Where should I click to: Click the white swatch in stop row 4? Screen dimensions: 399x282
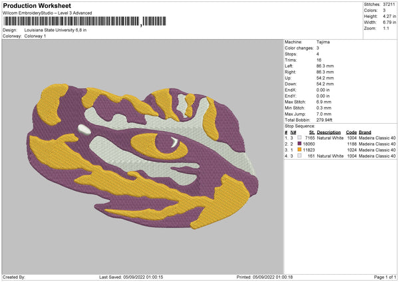[299, 156]
